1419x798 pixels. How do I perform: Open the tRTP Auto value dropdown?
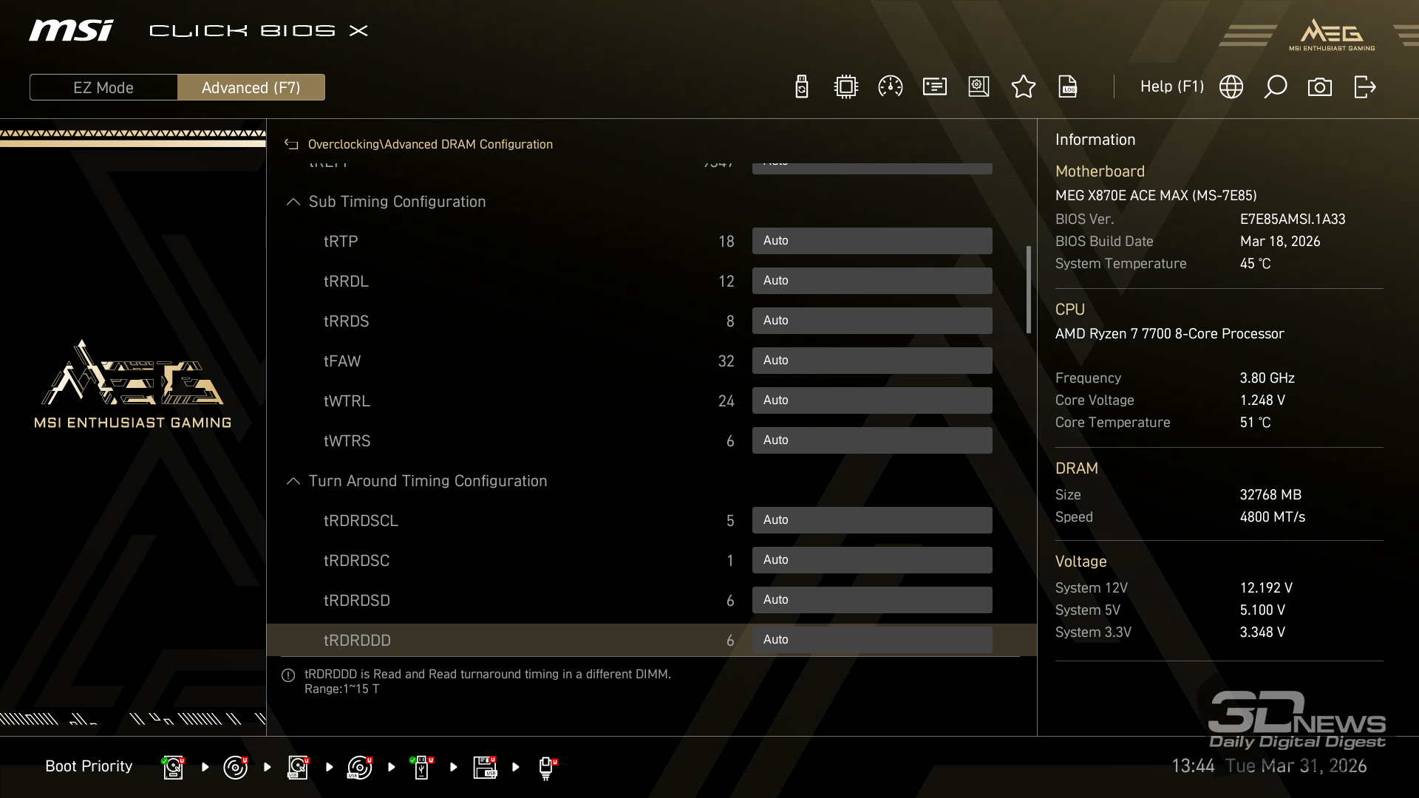coord(871,241)
